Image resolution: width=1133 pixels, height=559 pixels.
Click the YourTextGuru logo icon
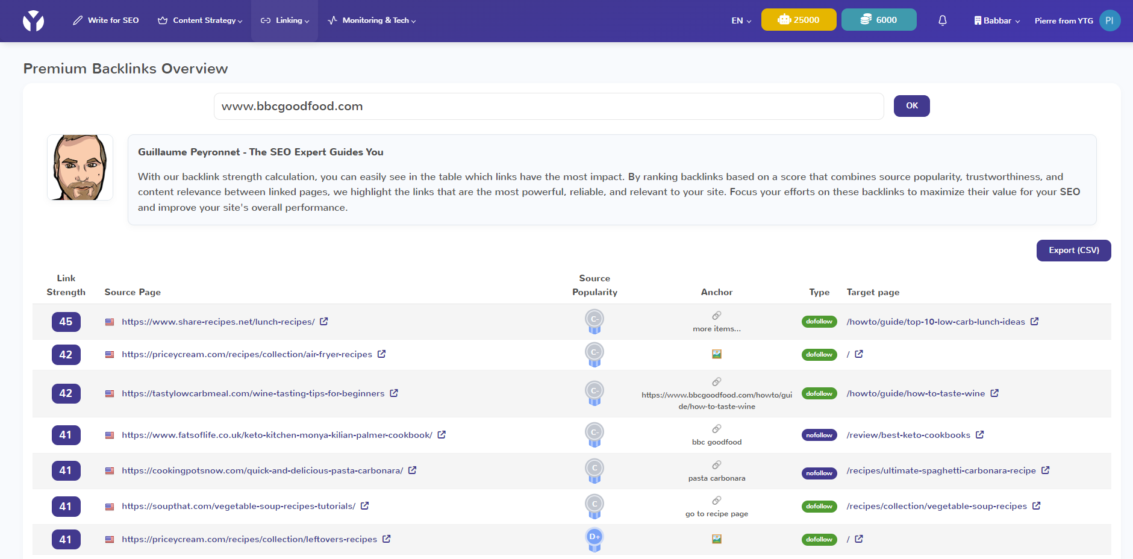[33, 20]
